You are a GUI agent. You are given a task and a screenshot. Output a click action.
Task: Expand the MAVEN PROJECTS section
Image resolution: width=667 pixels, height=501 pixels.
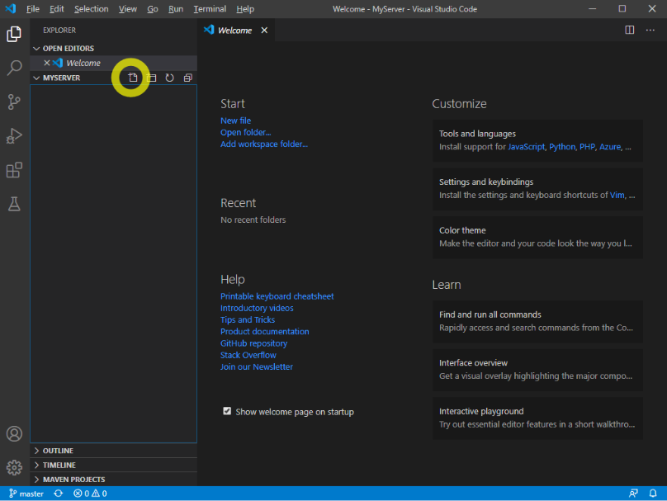click(113, 480)
